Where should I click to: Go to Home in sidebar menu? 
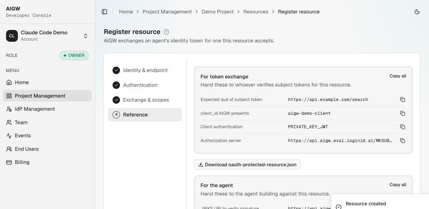point(47,82)
